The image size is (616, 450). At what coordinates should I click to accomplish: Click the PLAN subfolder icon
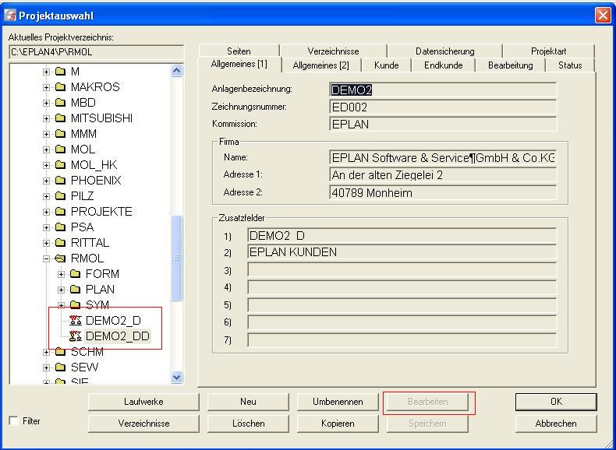pos(75,289)
